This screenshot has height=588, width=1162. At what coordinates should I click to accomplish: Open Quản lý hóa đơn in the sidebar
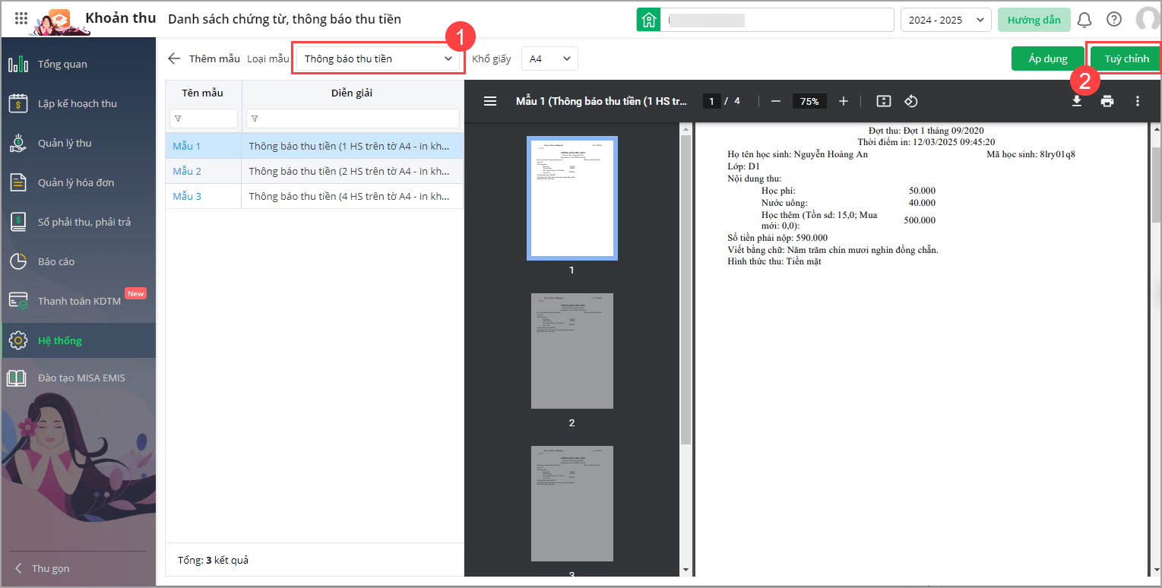[78, 182]
